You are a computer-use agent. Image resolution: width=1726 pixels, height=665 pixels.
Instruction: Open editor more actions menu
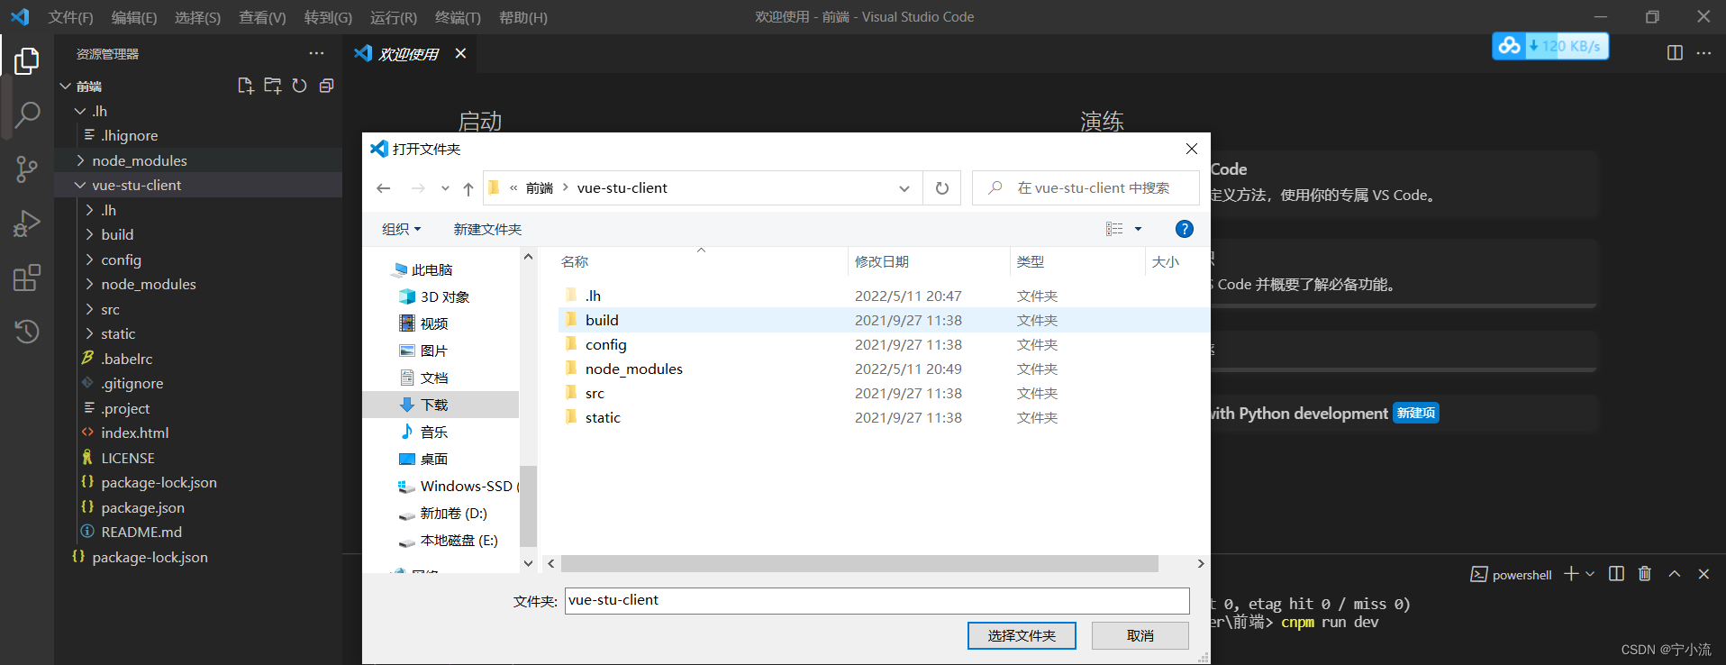click(x=1703, y=53)
